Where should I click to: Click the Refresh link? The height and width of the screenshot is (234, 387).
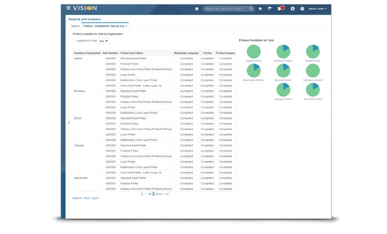77,198
